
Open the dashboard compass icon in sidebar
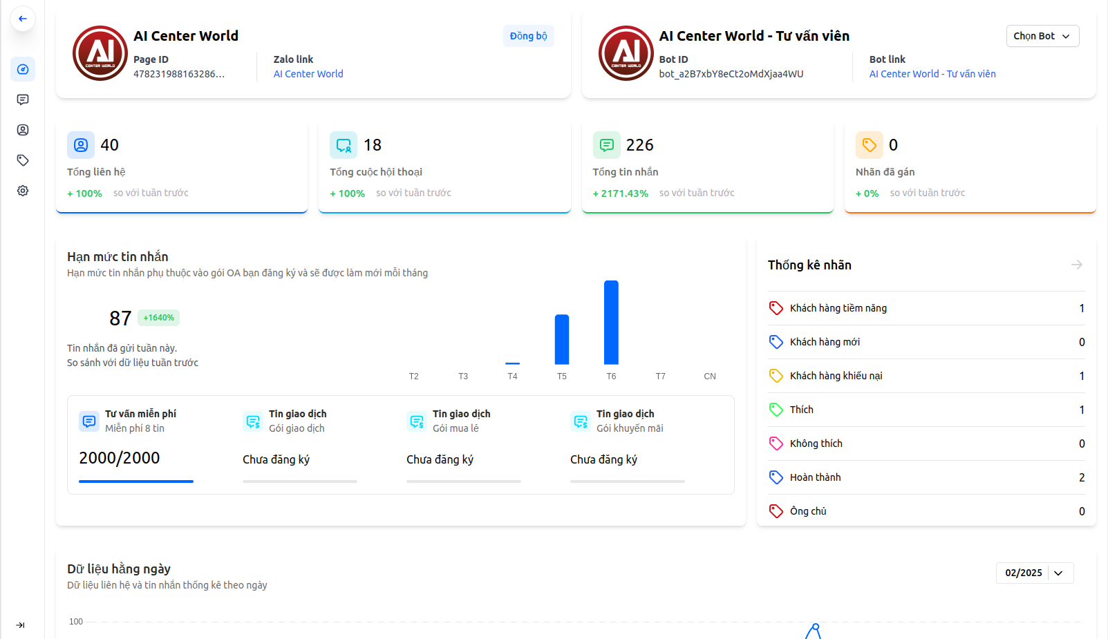click(x=23, y=69)
